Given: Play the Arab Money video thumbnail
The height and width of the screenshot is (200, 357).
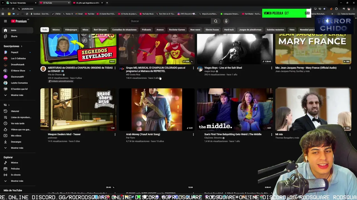Looking at the screenshot, I should tap(157, 109).
